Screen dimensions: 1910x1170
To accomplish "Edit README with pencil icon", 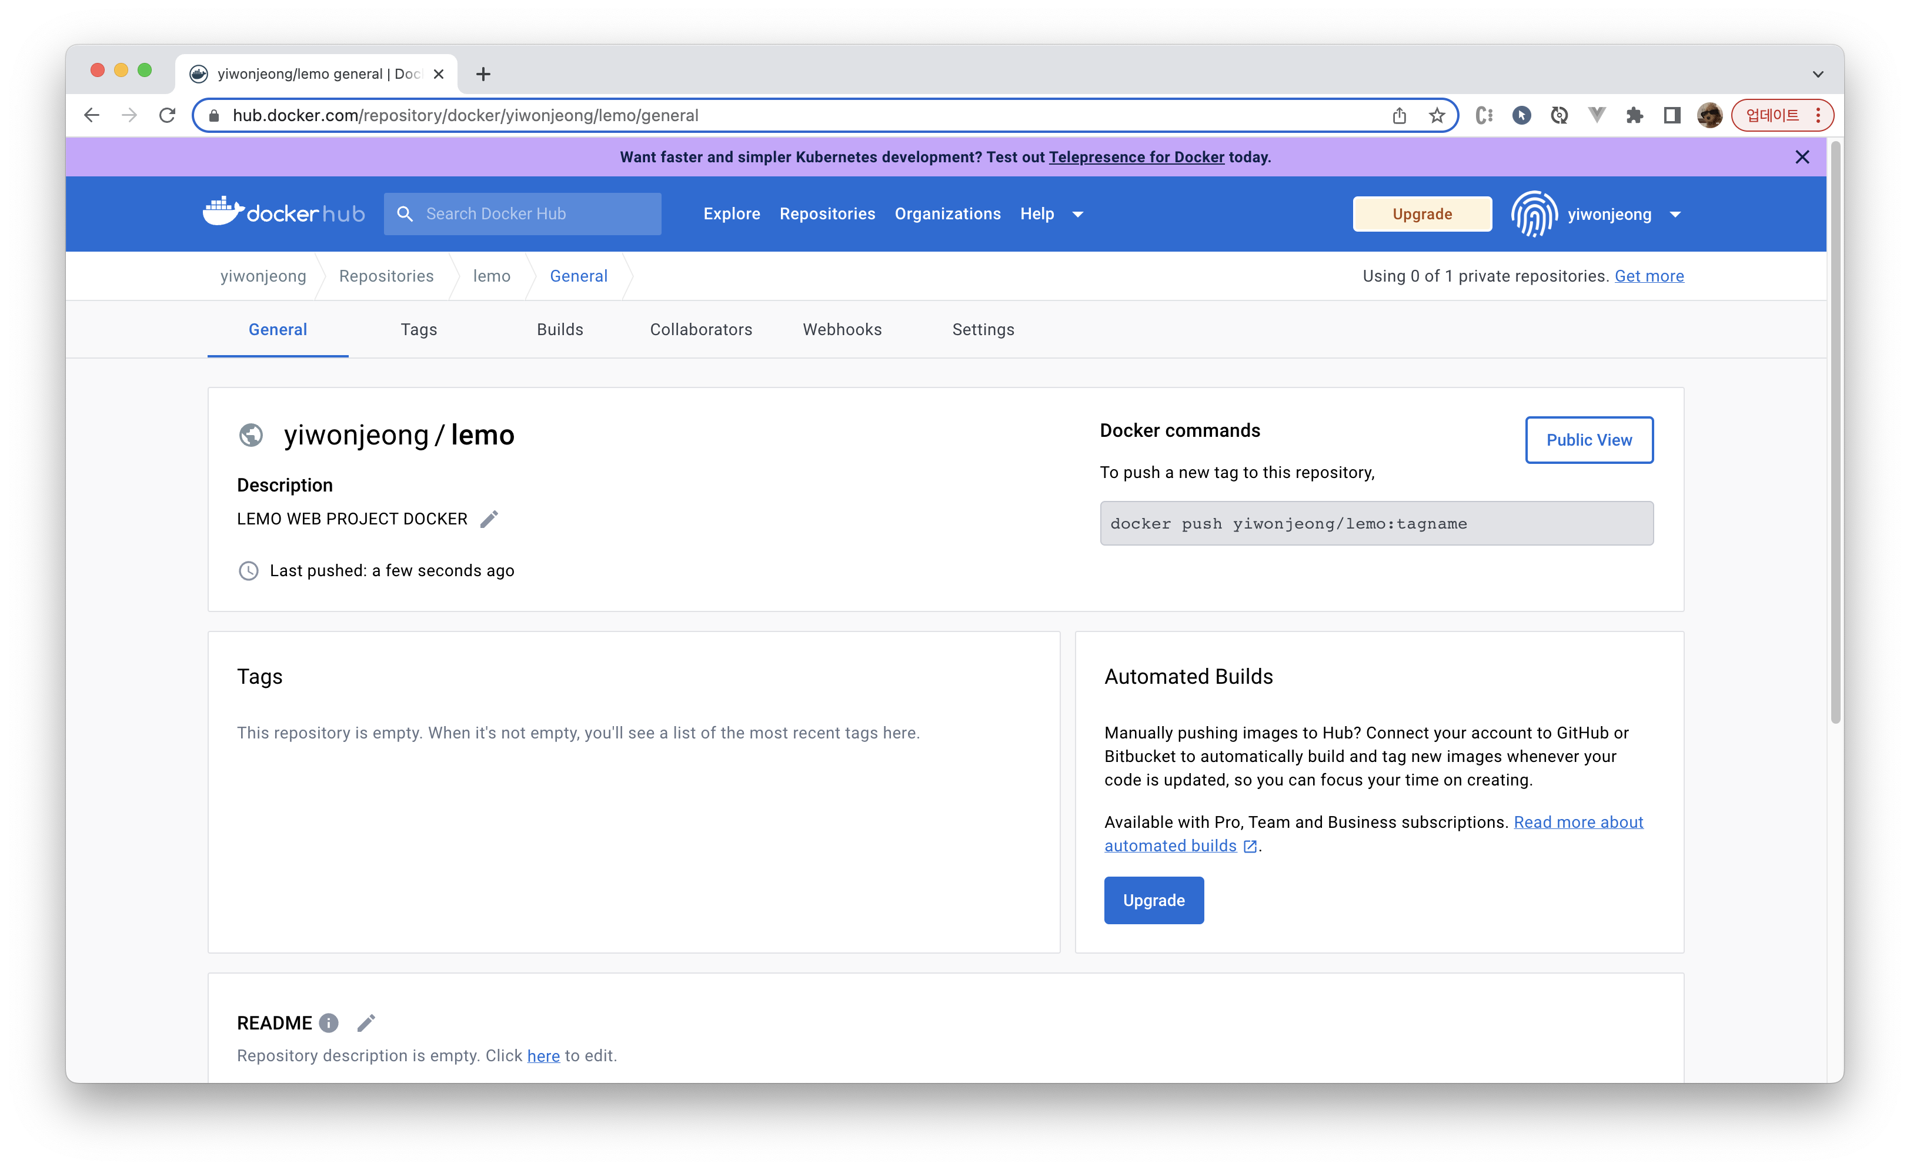I will pos(366,1023).
